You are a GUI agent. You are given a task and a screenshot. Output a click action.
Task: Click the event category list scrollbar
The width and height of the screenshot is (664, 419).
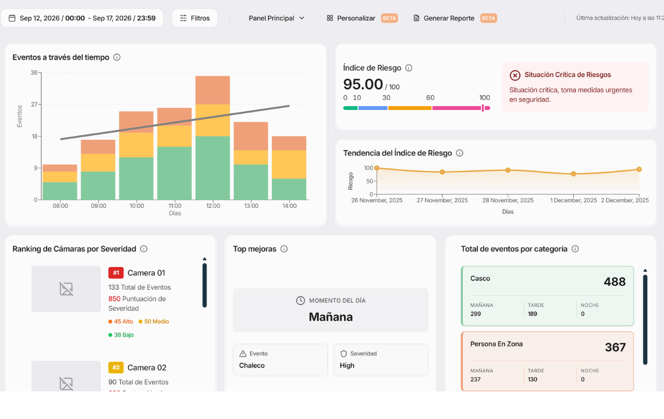[645, 320]
